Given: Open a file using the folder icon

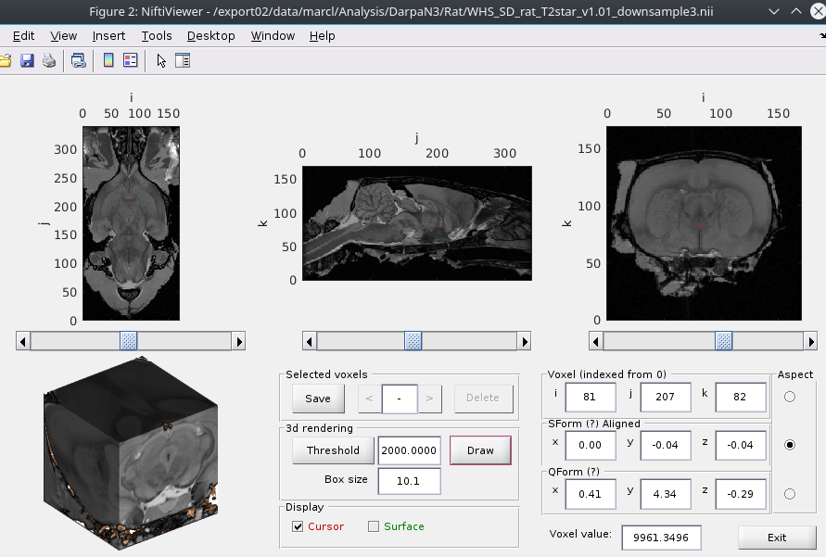Looking at the screenshot, I should [x=7, y=60].
